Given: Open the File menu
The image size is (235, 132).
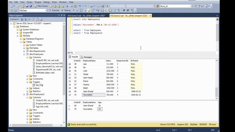Looking at the screenshot, I should (x=11, y=2).
